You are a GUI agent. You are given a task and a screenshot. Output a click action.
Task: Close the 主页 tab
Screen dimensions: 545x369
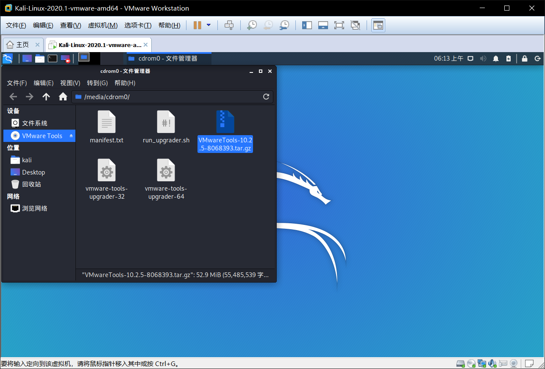point(37,44)
